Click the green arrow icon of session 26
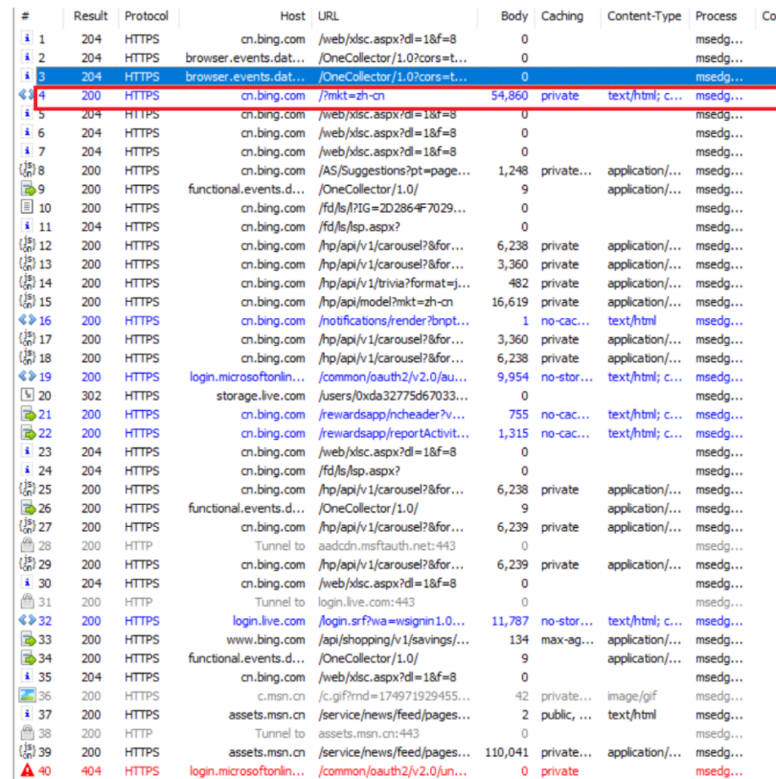Image resolution: width=776 pixels, height=779 pixels. 28,508
